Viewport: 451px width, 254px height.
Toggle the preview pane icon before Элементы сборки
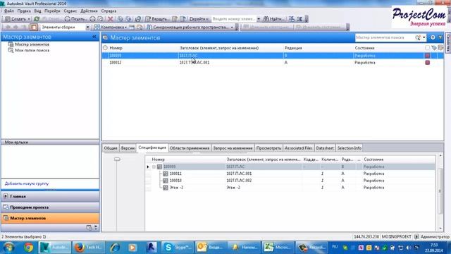34,27
